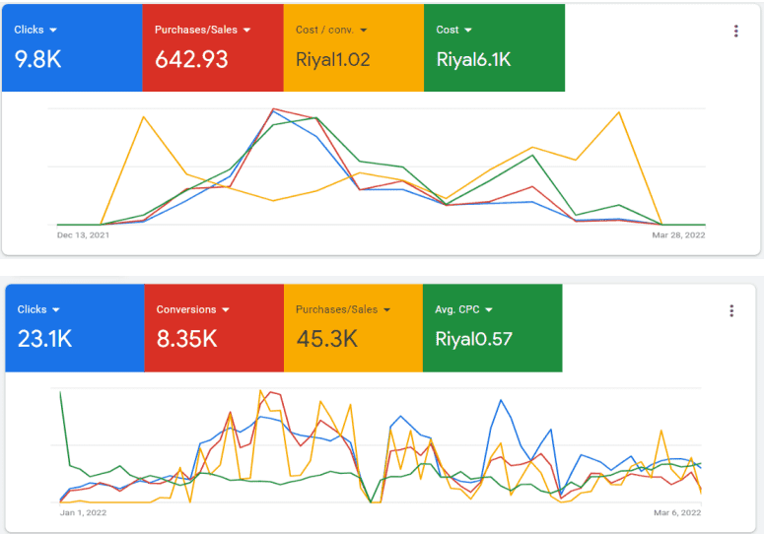Click the Dec 13, 2021 axis date label

coord(84,235)
